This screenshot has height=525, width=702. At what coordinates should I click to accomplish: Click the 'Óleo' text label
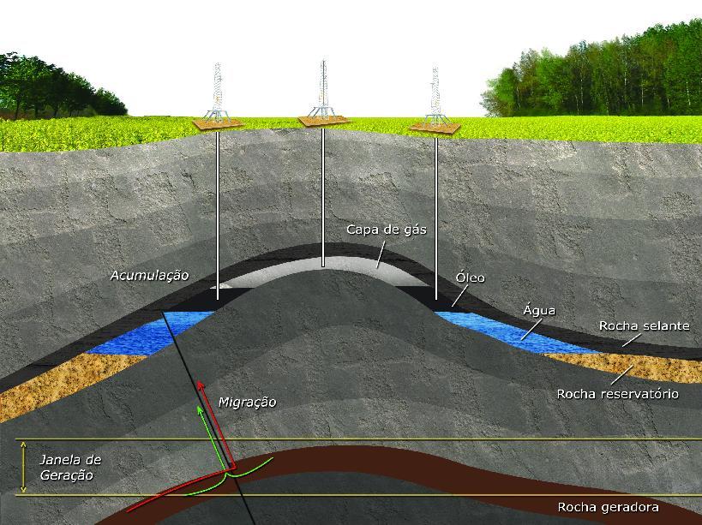[x=470, y=278]
